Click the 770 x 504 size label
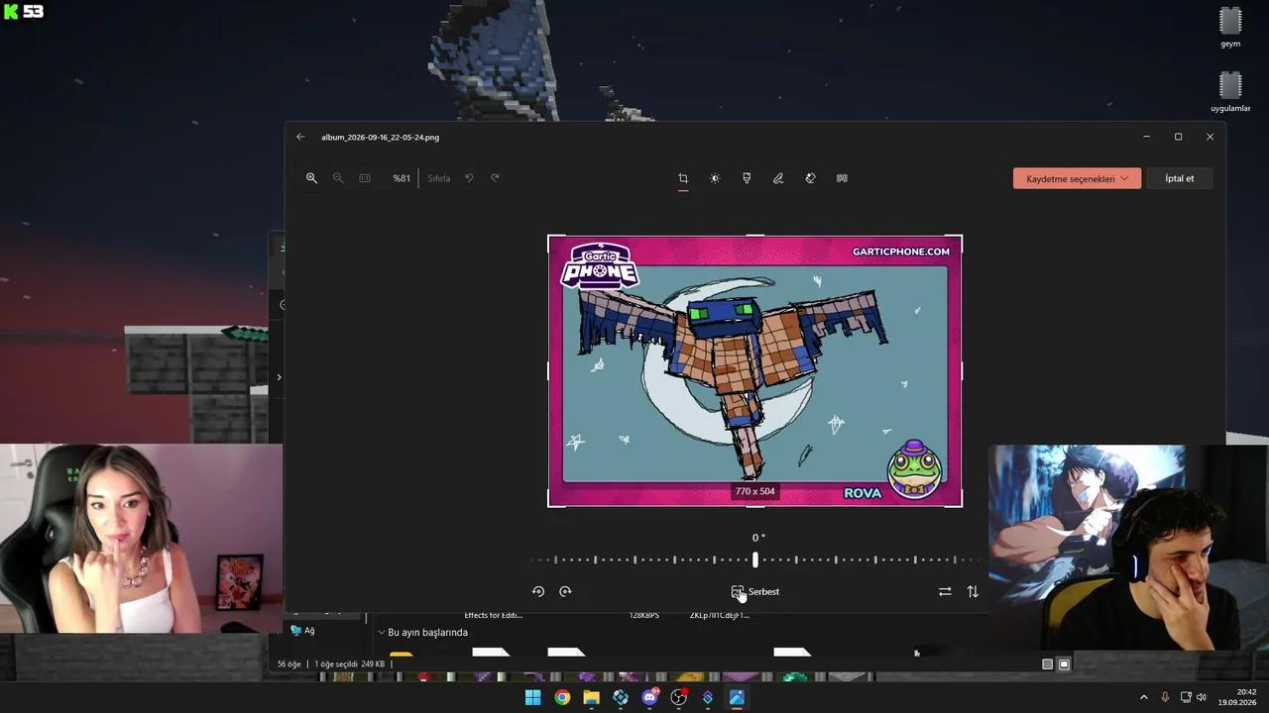1269x713 pixels. click(754, 491)
